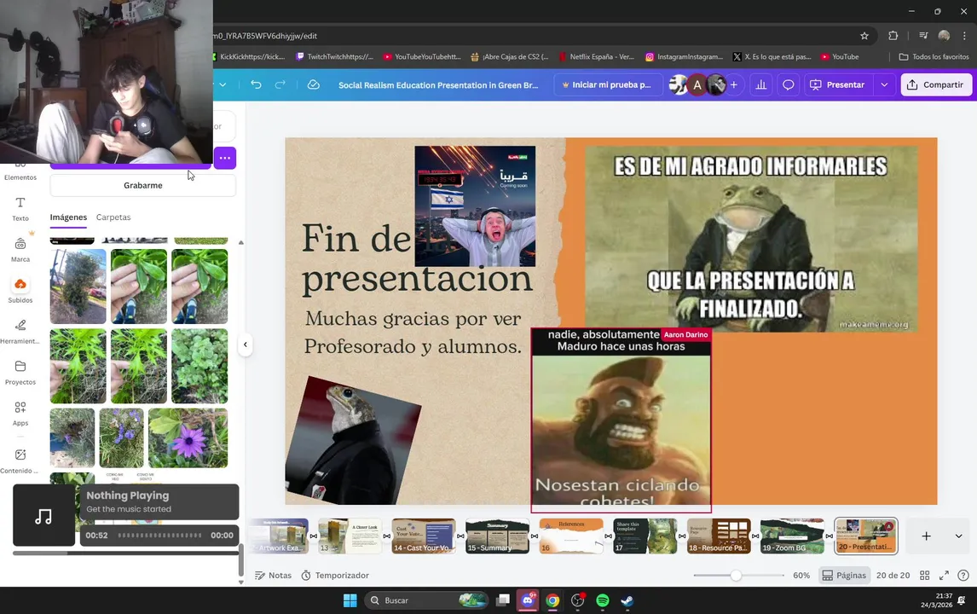The height and width of the screenshot is (614, 977).
Task: Switch to the Imágenes tab
Action: [x=68, y=217]
